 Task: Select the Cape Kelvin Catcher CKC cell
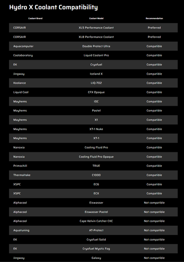tap(96, 221)
